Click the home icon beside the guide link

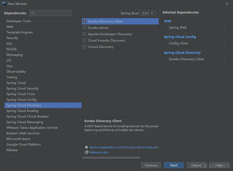pyautogui.click(x=86, y=147)
